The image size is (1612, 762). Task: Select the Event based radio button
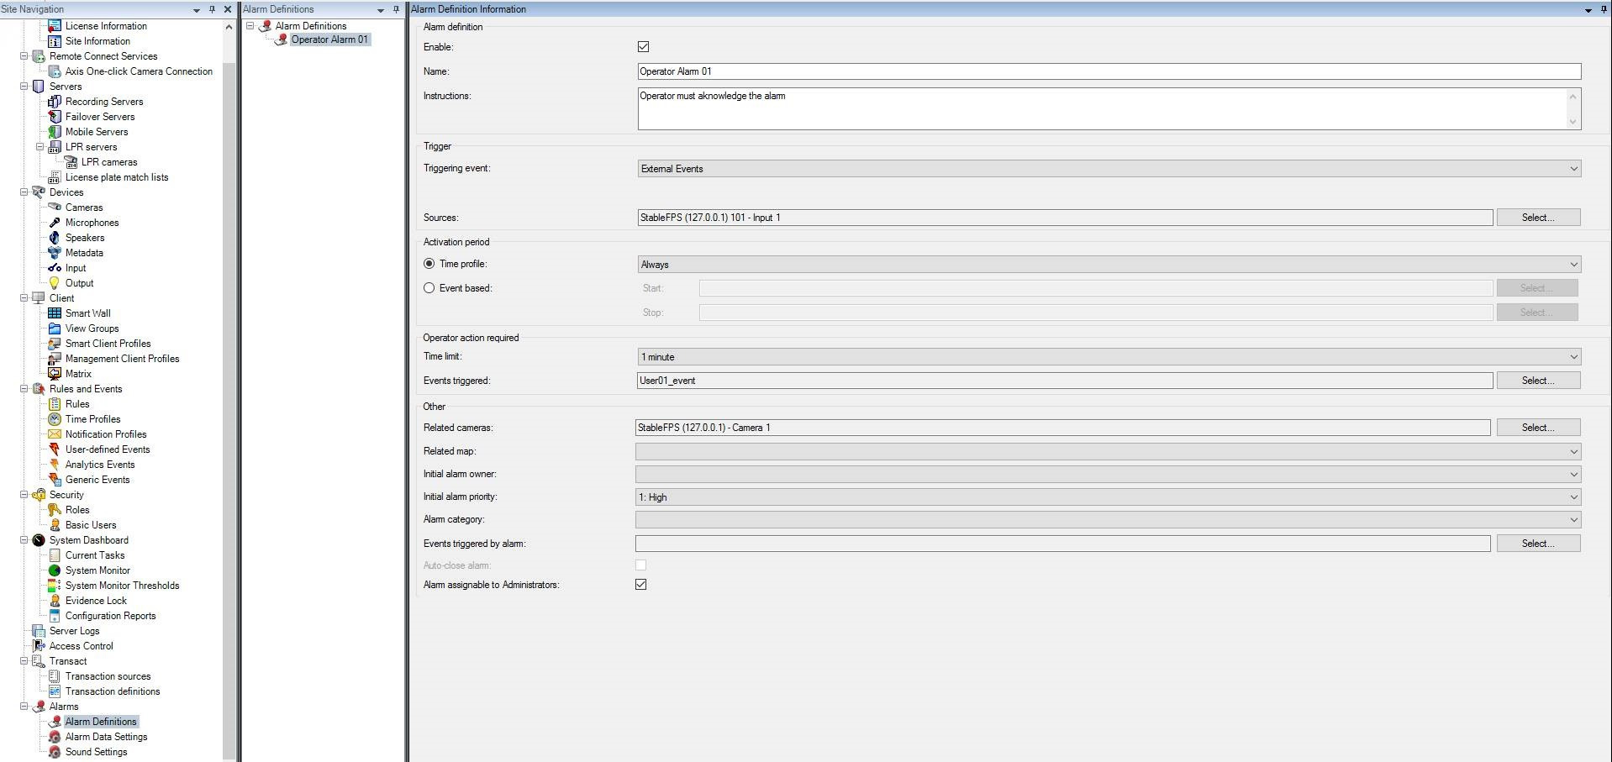pos(429,288)
